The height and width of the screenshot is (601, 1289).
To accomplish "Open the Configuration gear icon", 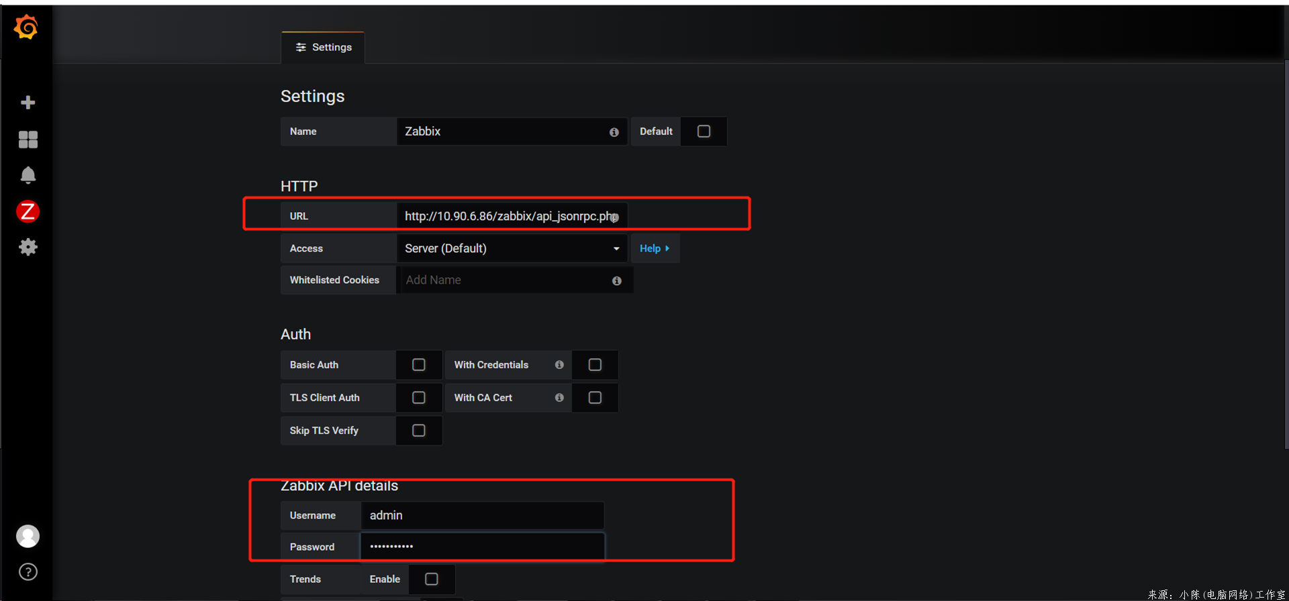I will 28,247.
